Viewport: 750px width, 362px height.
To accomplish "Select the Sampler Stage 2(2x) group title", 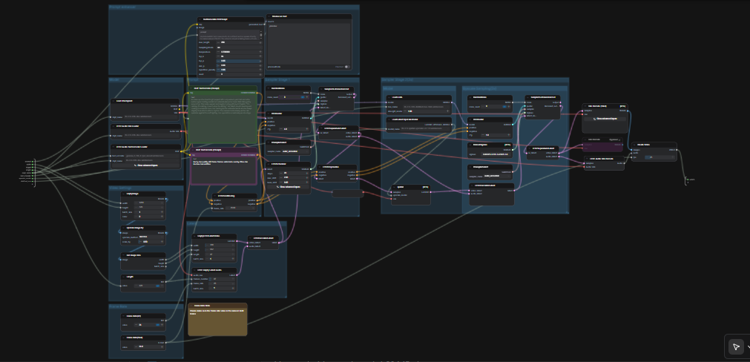I will [398, 80].
